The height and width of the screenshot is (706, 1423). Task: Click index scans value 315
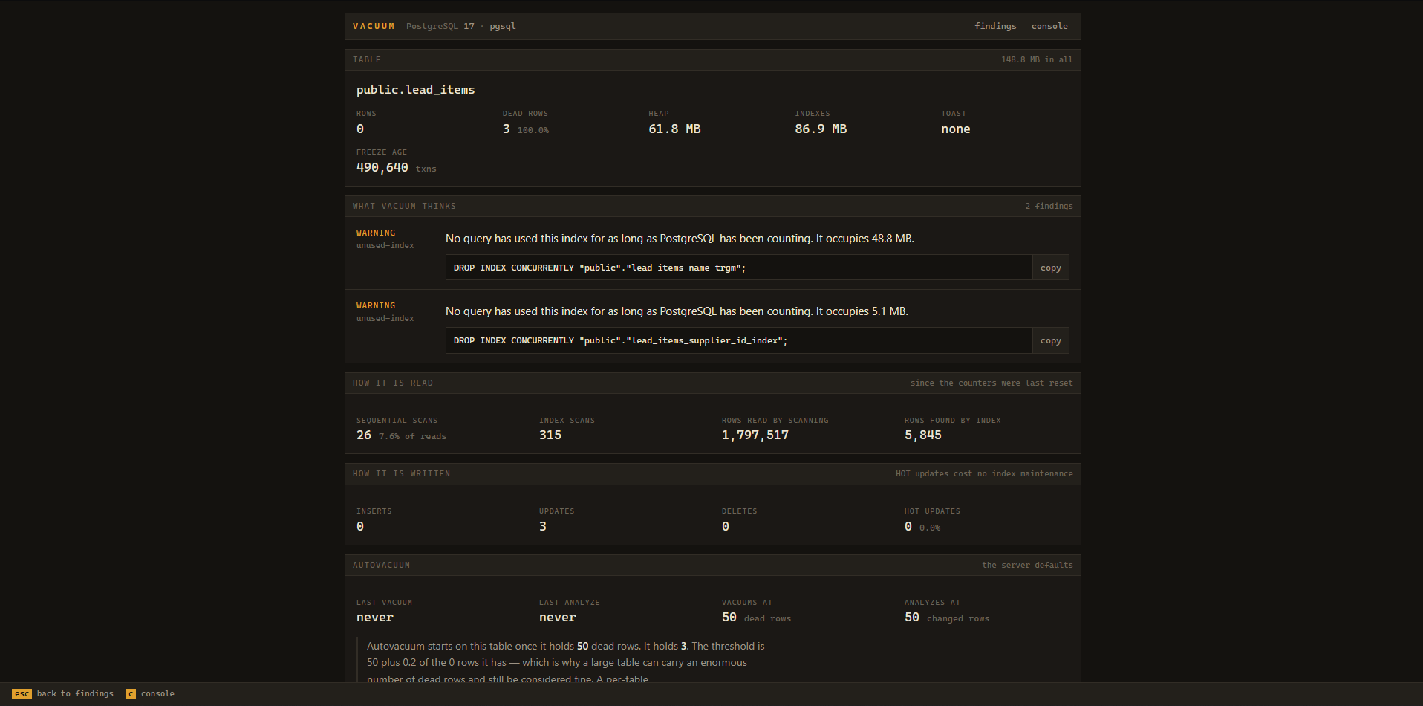(550, 435)
